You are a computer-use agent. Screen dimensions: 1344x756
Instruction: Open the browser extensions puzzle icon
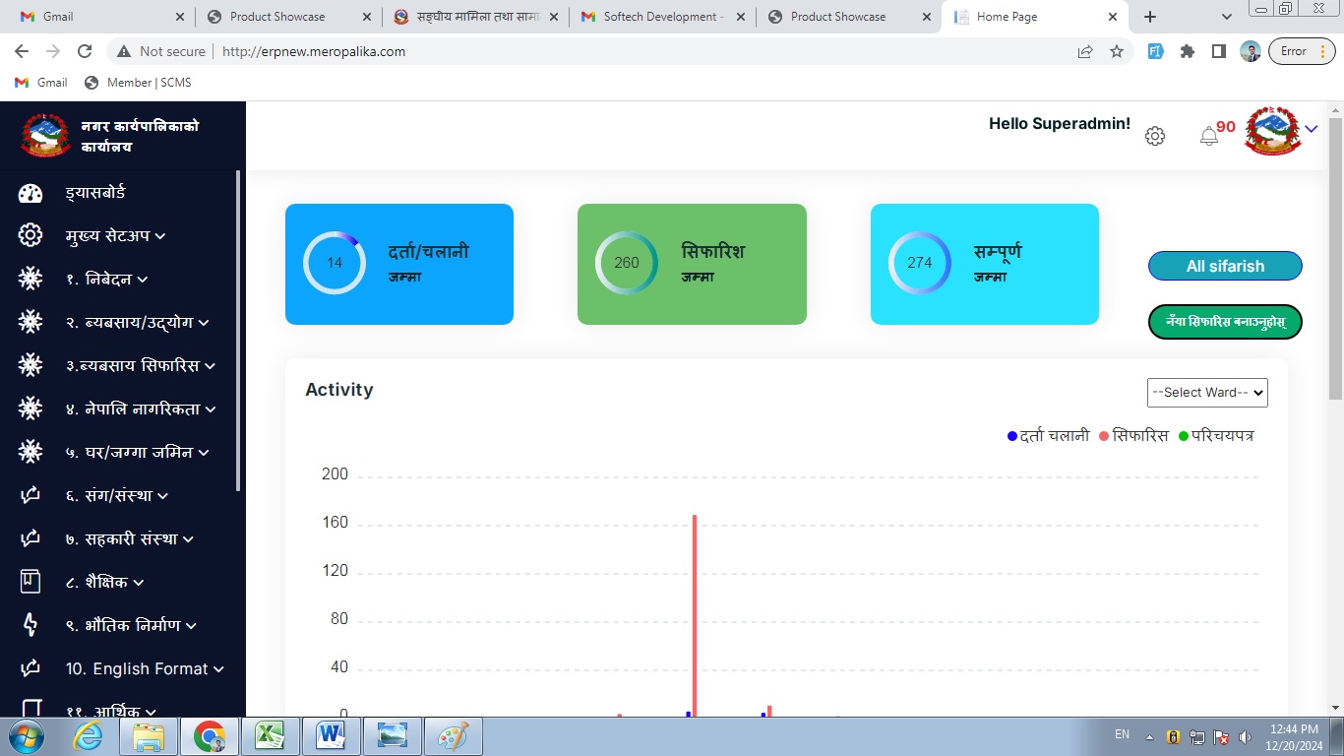coord(1188,51)
